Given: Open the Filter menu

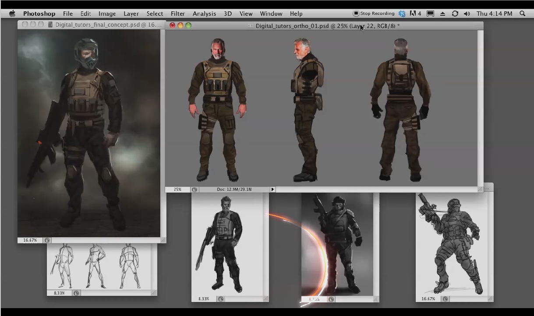Looking at the screenshot, I should click(177, 14).
